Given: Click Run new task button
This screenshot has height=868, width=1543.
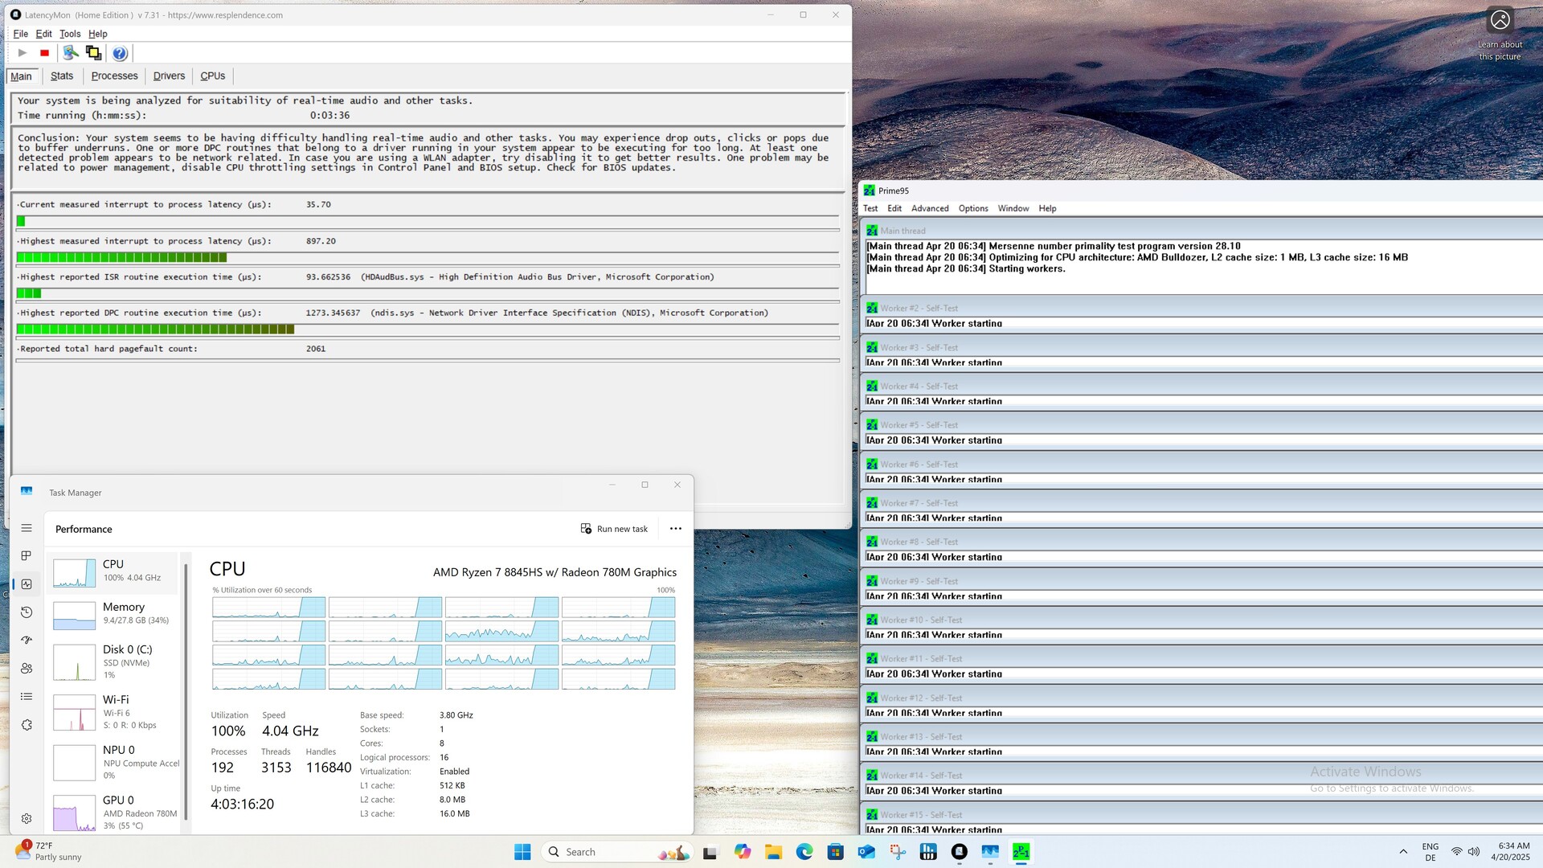Looking at the screenshot, I should [x=615, y=529].
